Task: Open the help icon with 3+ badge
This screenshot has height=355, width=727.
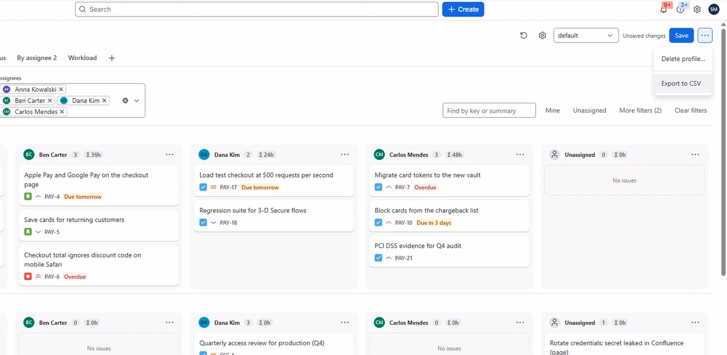Action: pos(680,9)
